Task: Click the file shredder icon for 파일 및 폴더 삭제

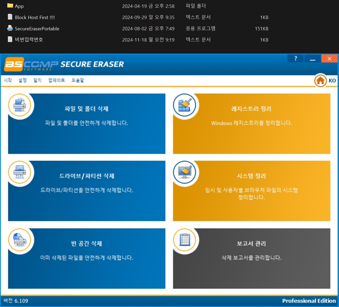Action: 20,105
